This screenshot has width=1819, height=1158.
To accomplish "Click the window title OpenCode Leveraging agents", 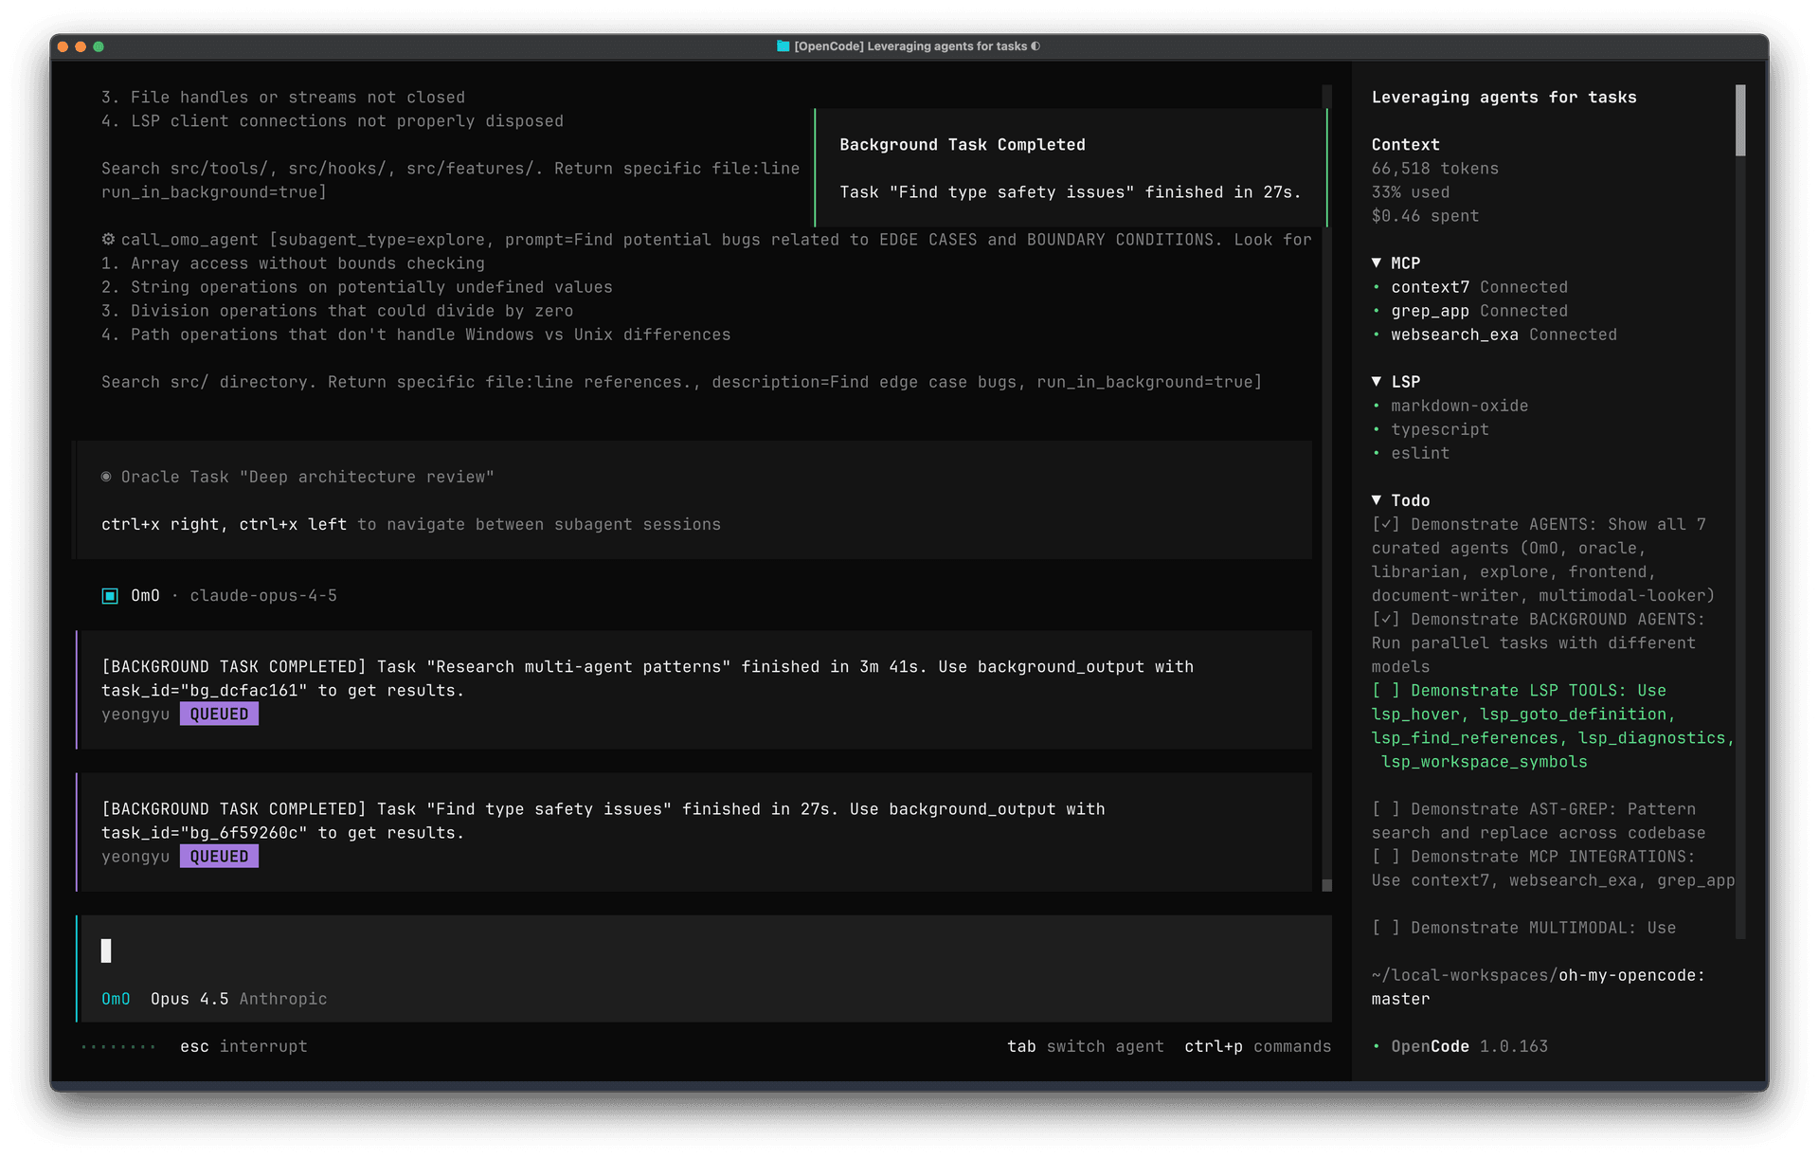I will click(x=910, y=45).
